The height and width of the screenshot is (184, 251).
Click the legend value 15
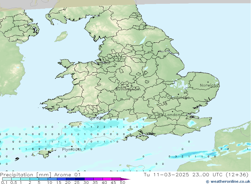(59, 182)
